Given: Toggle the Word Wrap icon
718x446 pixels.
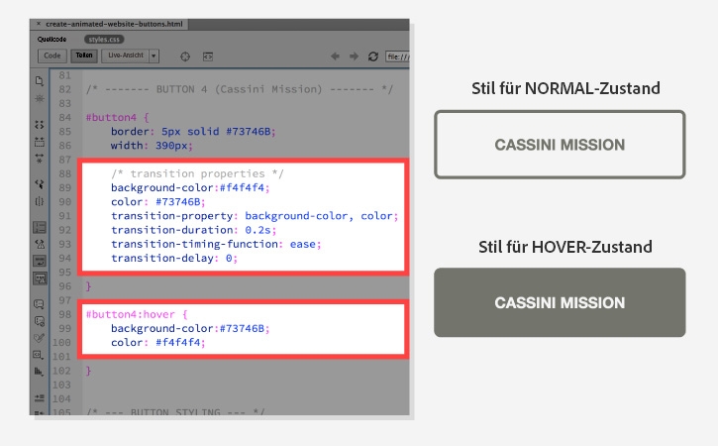Looking at the screenshot, I should click(40, 261).
